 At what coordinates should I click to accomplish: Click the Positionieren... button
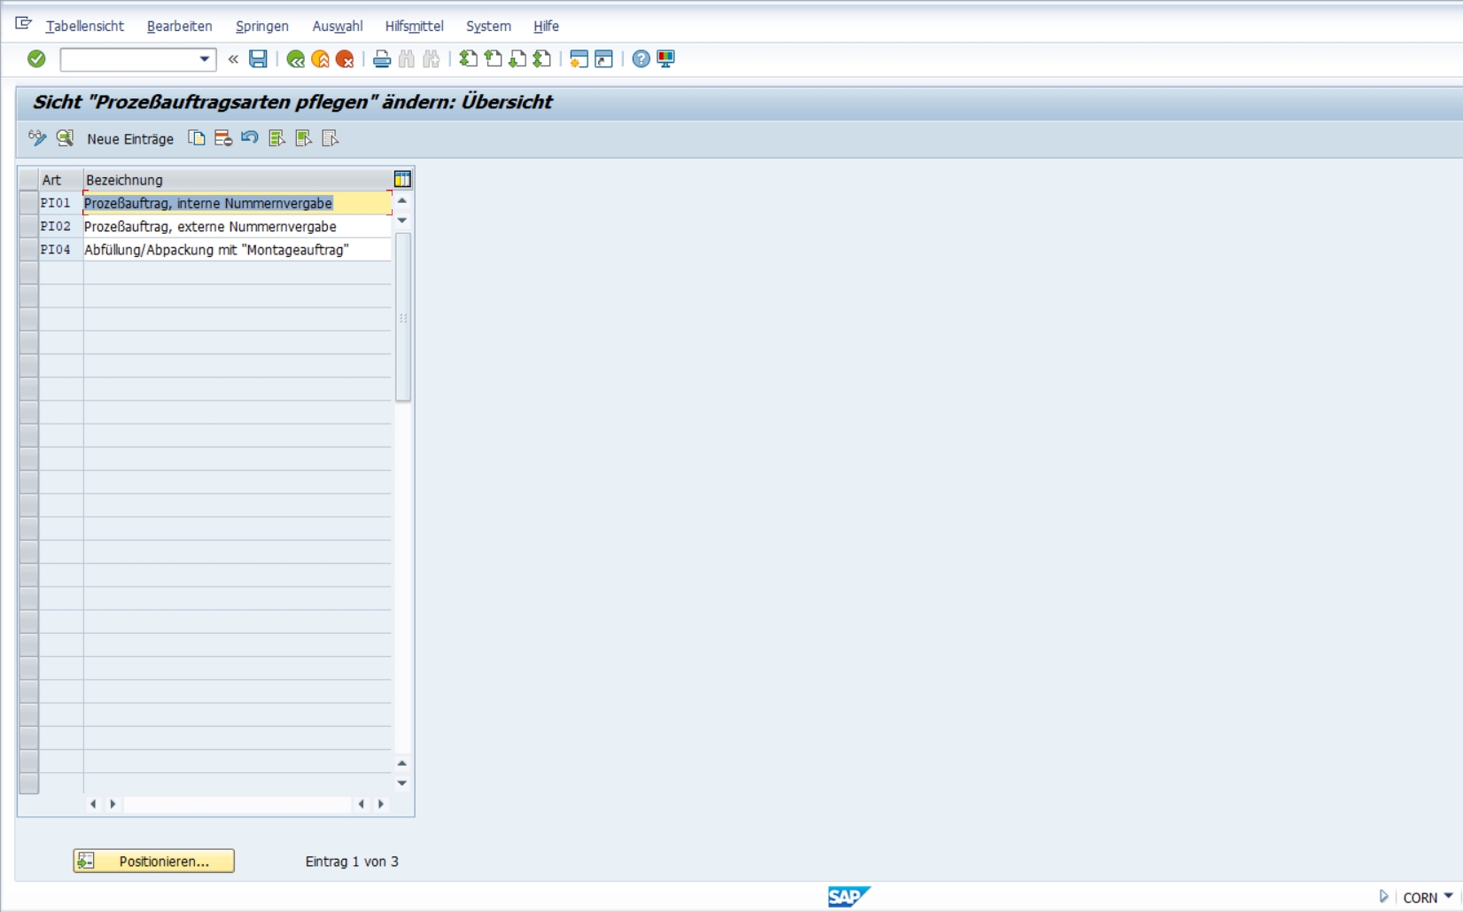coord(154,861)
